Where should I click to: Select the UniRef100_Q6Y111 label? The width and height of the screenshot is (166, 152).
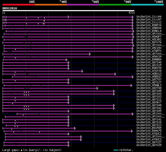(x=149, y=100)
